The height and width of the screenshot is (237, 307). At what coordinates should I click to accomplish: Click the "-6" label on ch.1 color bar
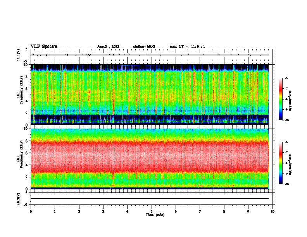pyautogui.click(x=286, y=78)
